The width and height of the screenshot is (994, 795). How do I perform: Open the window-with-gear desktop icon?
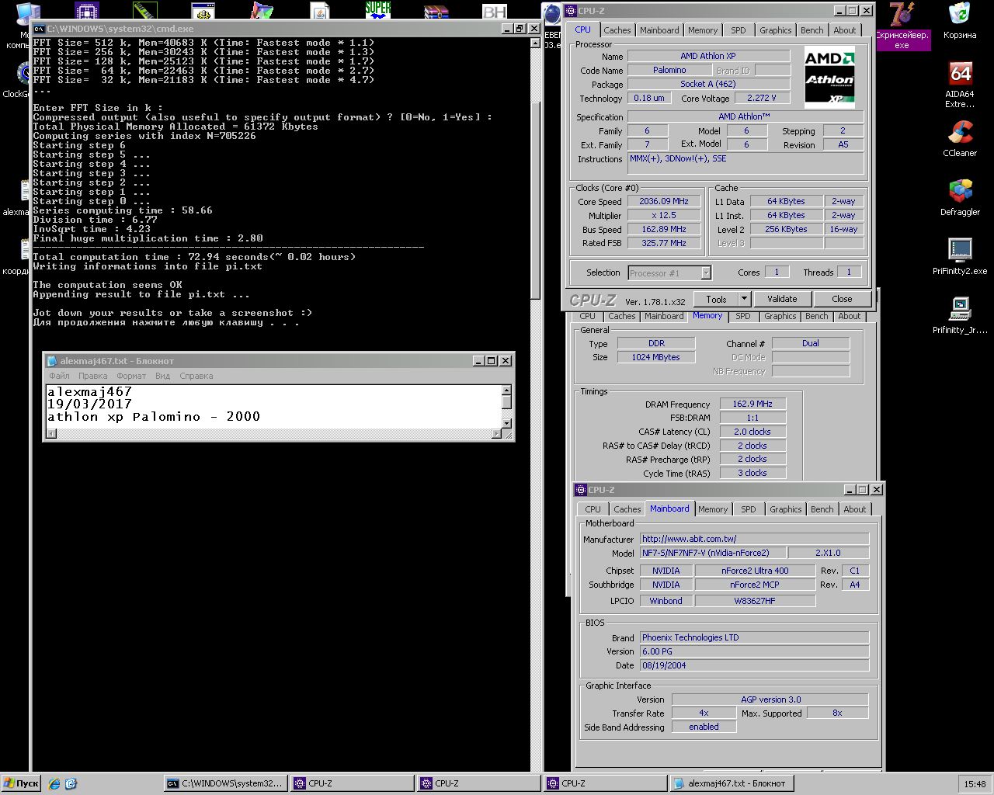(203, 11)
